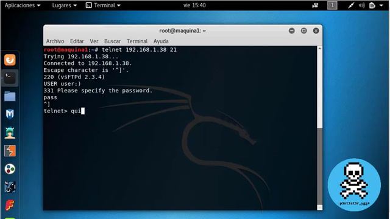Maximize the root@maquina1 terminal window
Viewport: 390px width, 219px height.
(303, 31)
